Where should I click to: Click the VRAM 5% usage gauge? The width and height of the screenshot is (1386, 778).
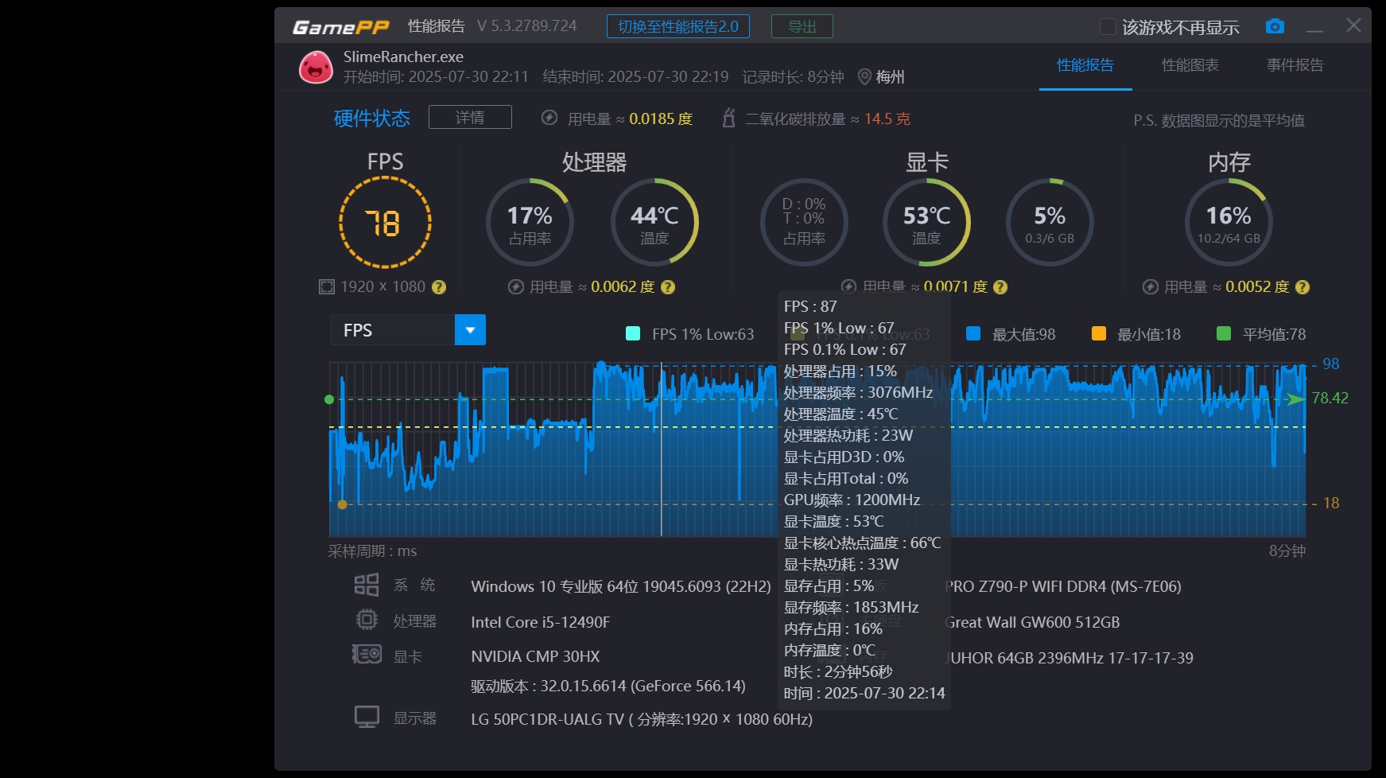click(x=1050, y=222)
